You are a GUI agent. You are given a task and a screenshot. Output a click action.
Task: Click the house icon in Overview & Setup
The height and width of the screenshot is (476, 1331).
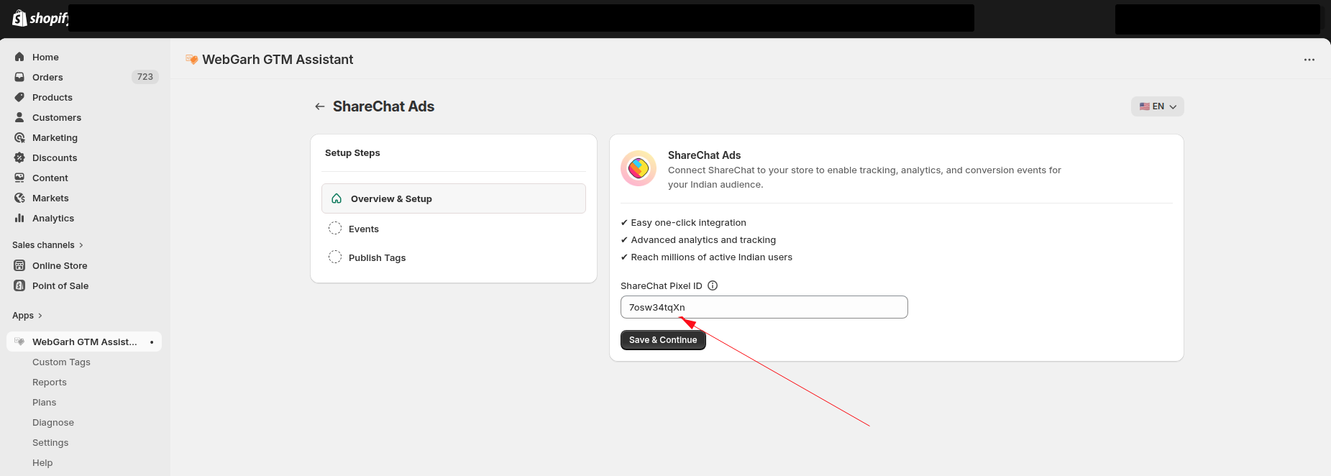click(x=337, y=198)
